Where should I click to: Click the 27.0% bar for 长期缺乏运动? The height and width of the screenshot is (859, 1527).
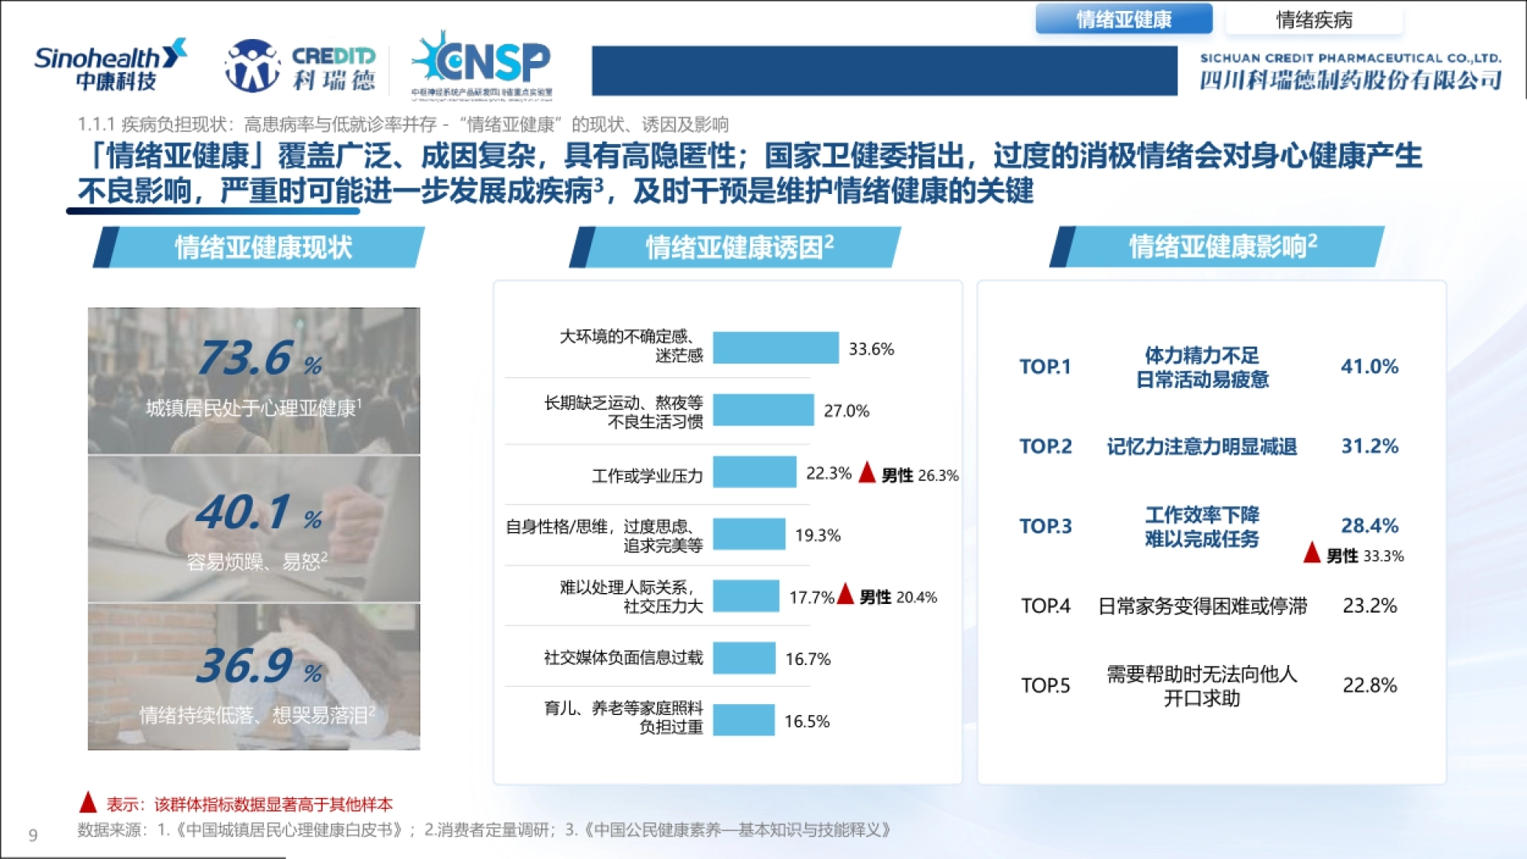(x=763, y=410)
